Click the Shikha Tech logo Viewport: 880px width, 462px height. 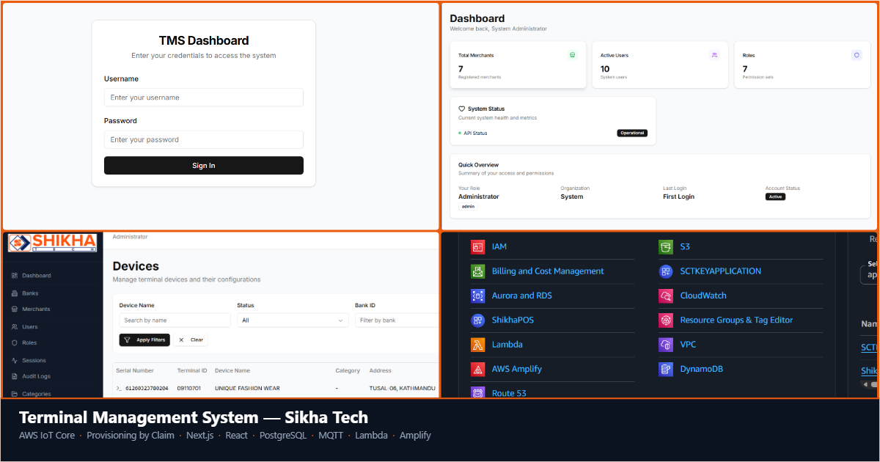52,243
